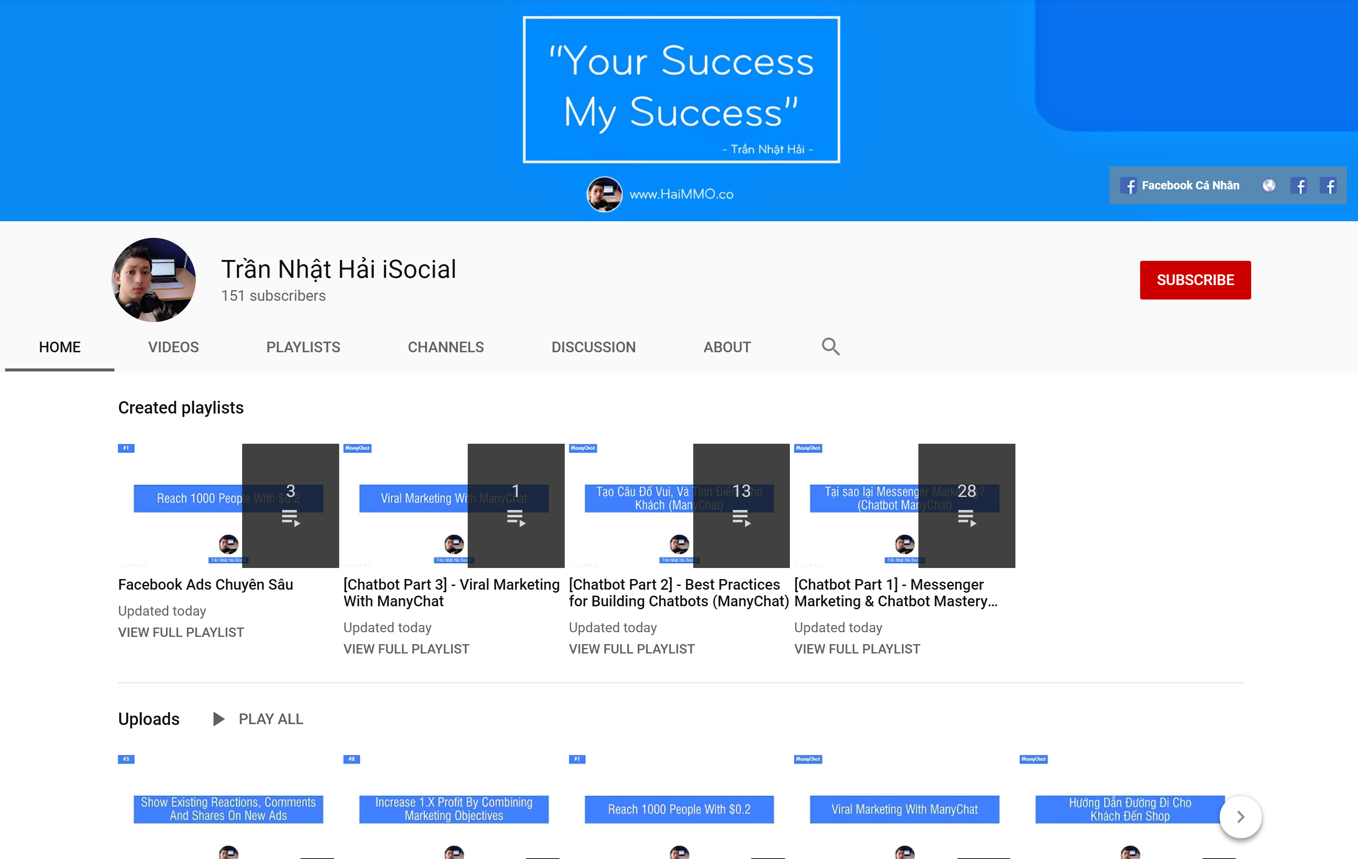Open Chatbot Part 1 playlist thumbnail
The width and height of the screenshot is (1358, 859).
[905, 505]
